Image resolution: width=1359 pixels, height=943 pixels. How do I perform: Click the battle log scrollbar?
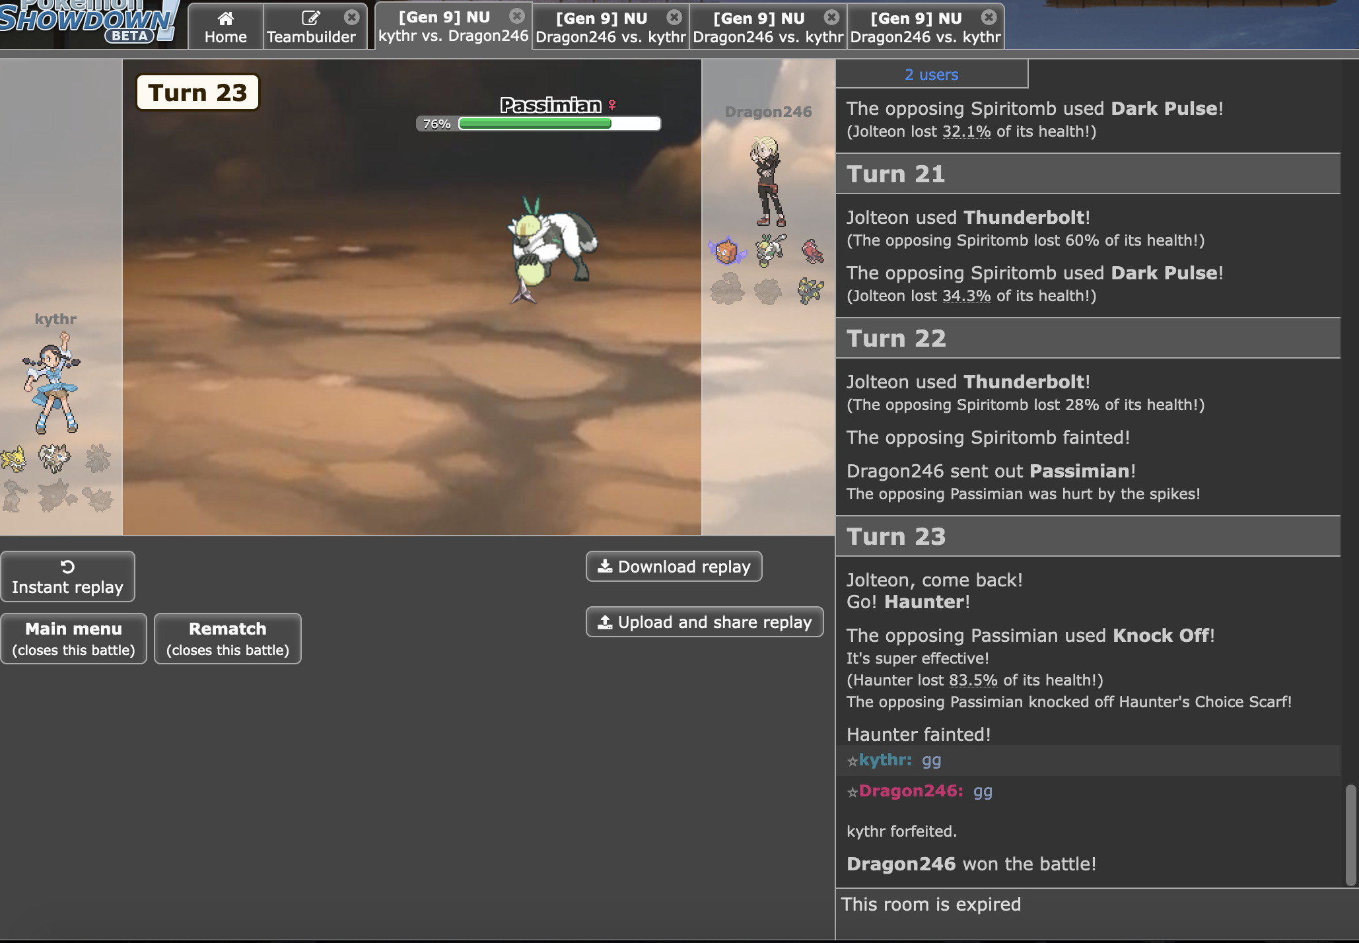pos(1350,835)
